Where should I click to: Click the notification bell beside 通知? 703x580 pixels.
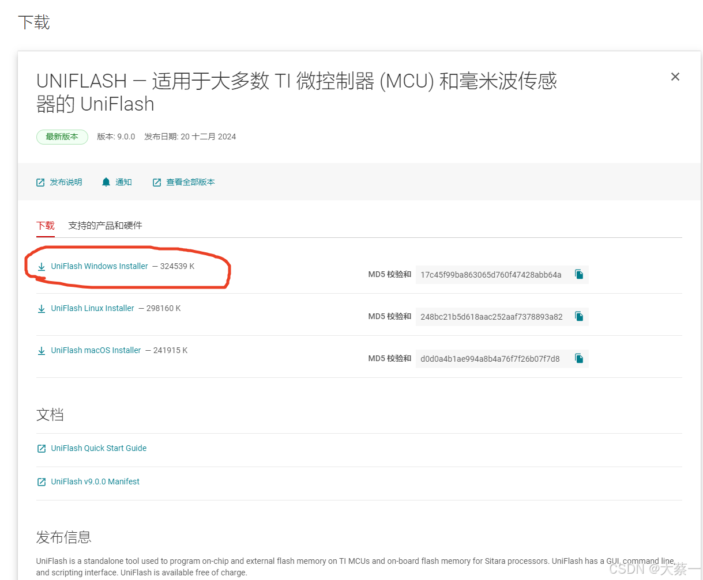pos(106,181)
